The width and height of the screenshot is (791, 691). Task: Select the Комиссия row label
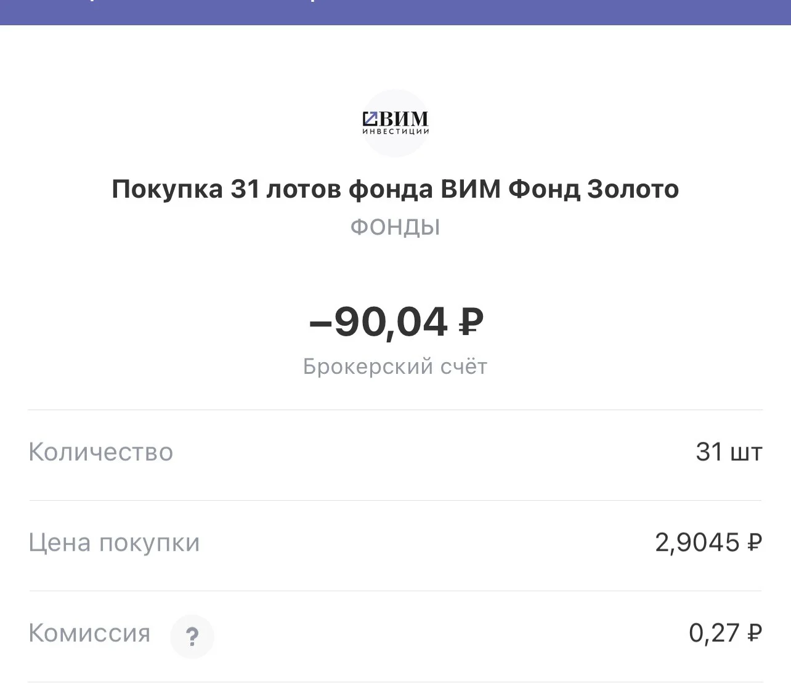[90, 633]
